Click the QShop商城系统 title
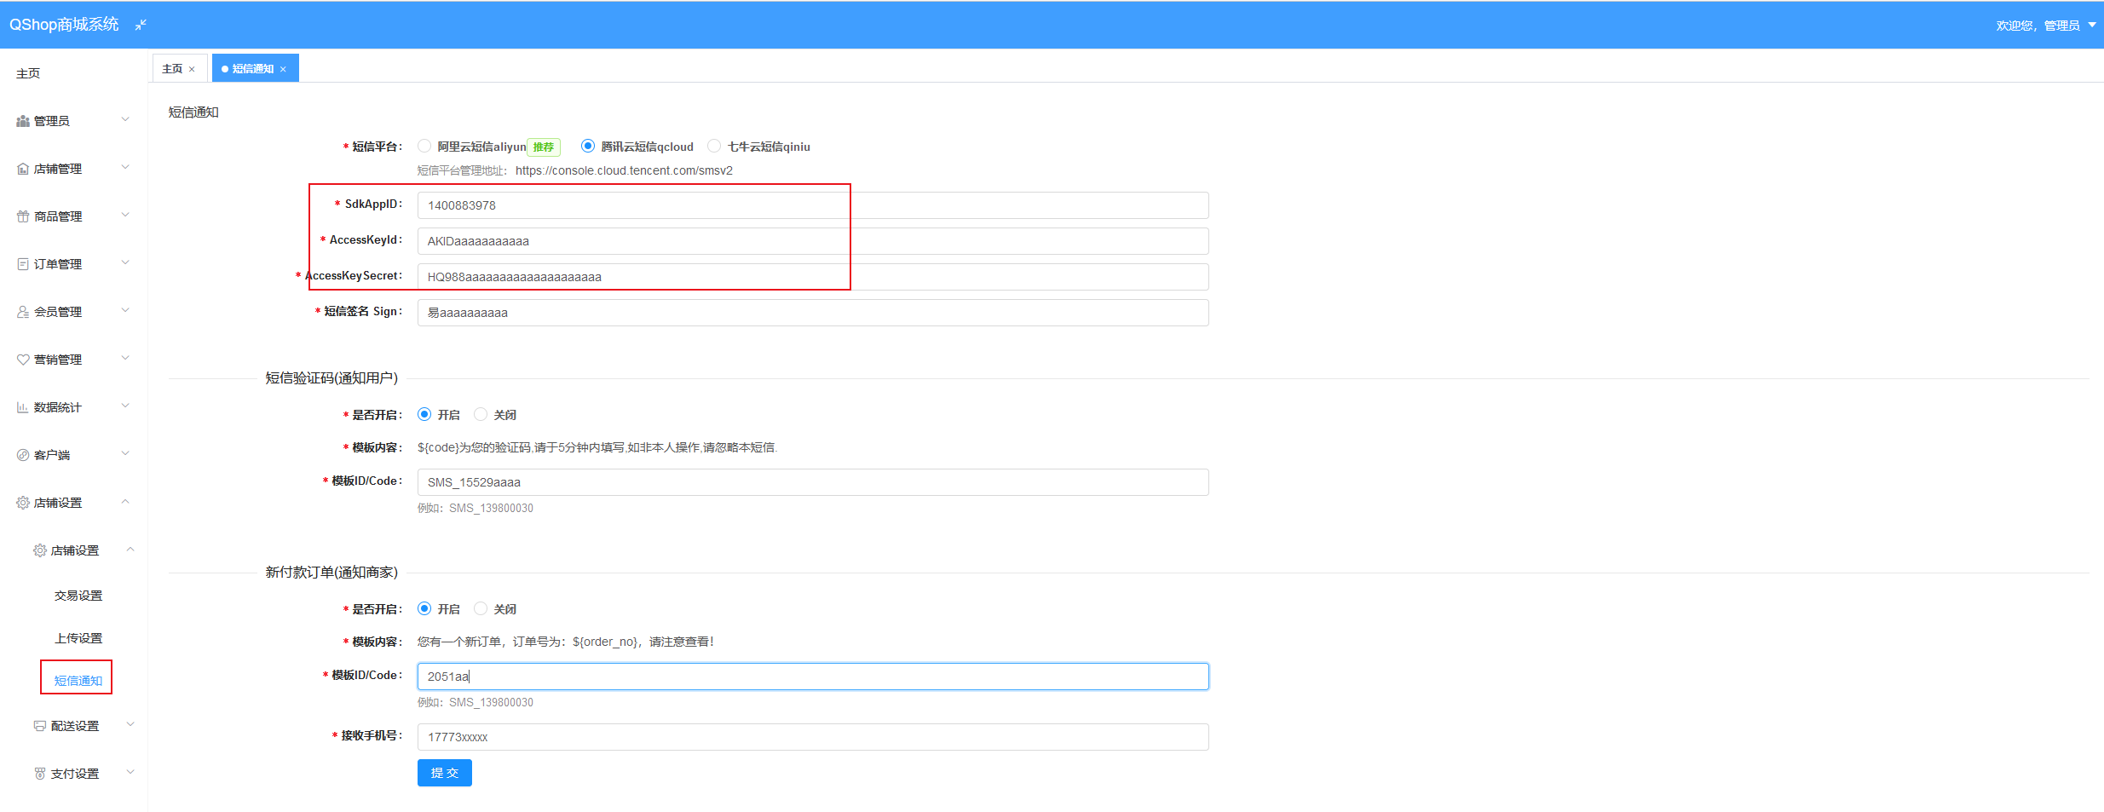 [x=64, y=25]
